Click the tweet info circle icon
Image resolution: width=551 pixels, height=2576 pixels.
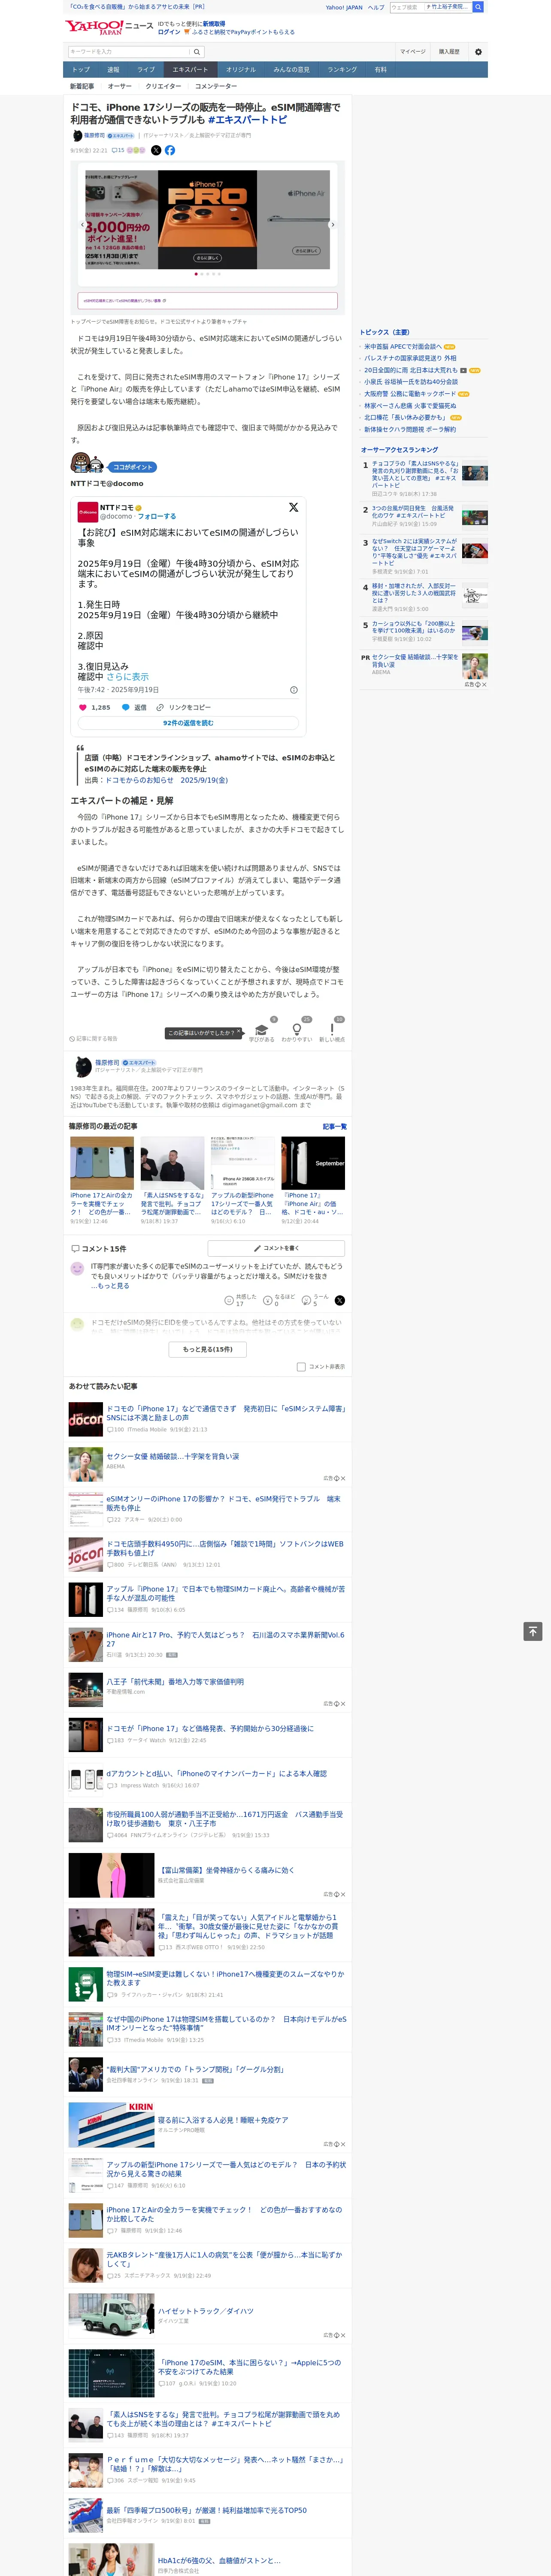click(293, 690)
